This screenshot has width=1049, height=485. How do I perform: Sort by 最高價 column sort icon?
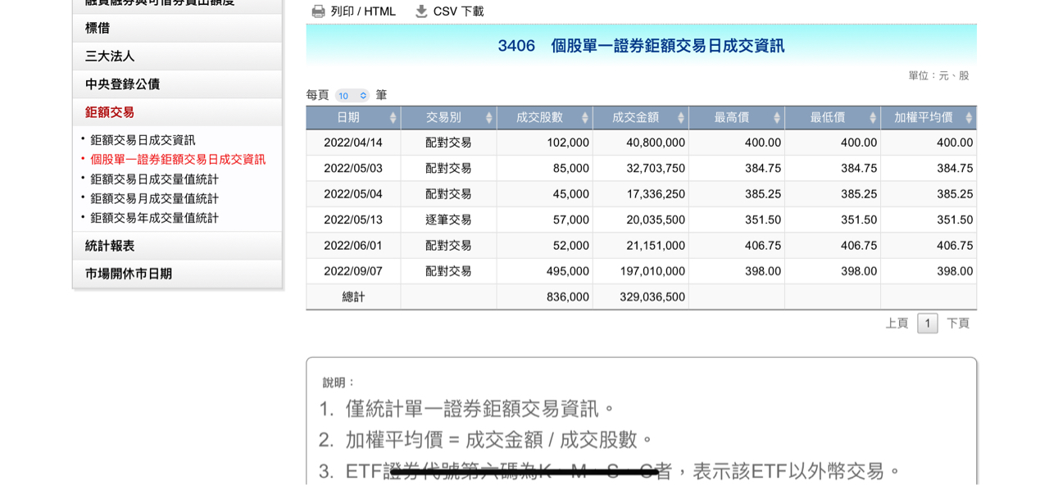pyautogui.click(x=776, y=118)
